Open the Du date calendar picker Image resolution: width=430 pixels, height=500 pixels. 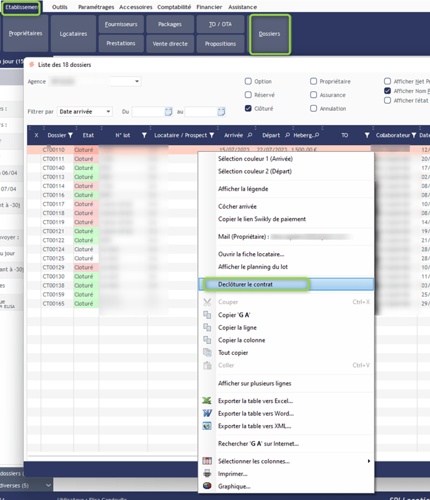pos(168,112)
